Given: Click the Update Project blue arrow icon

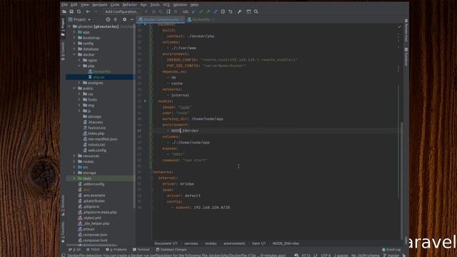Looking at the screenshot, I should (194, 11).
